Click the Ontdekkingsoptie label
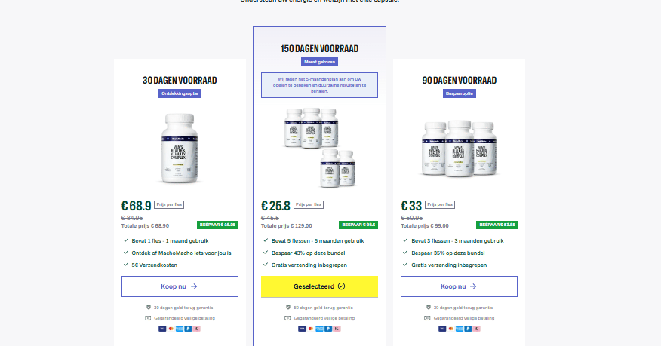661x346 pixels. 180,93
